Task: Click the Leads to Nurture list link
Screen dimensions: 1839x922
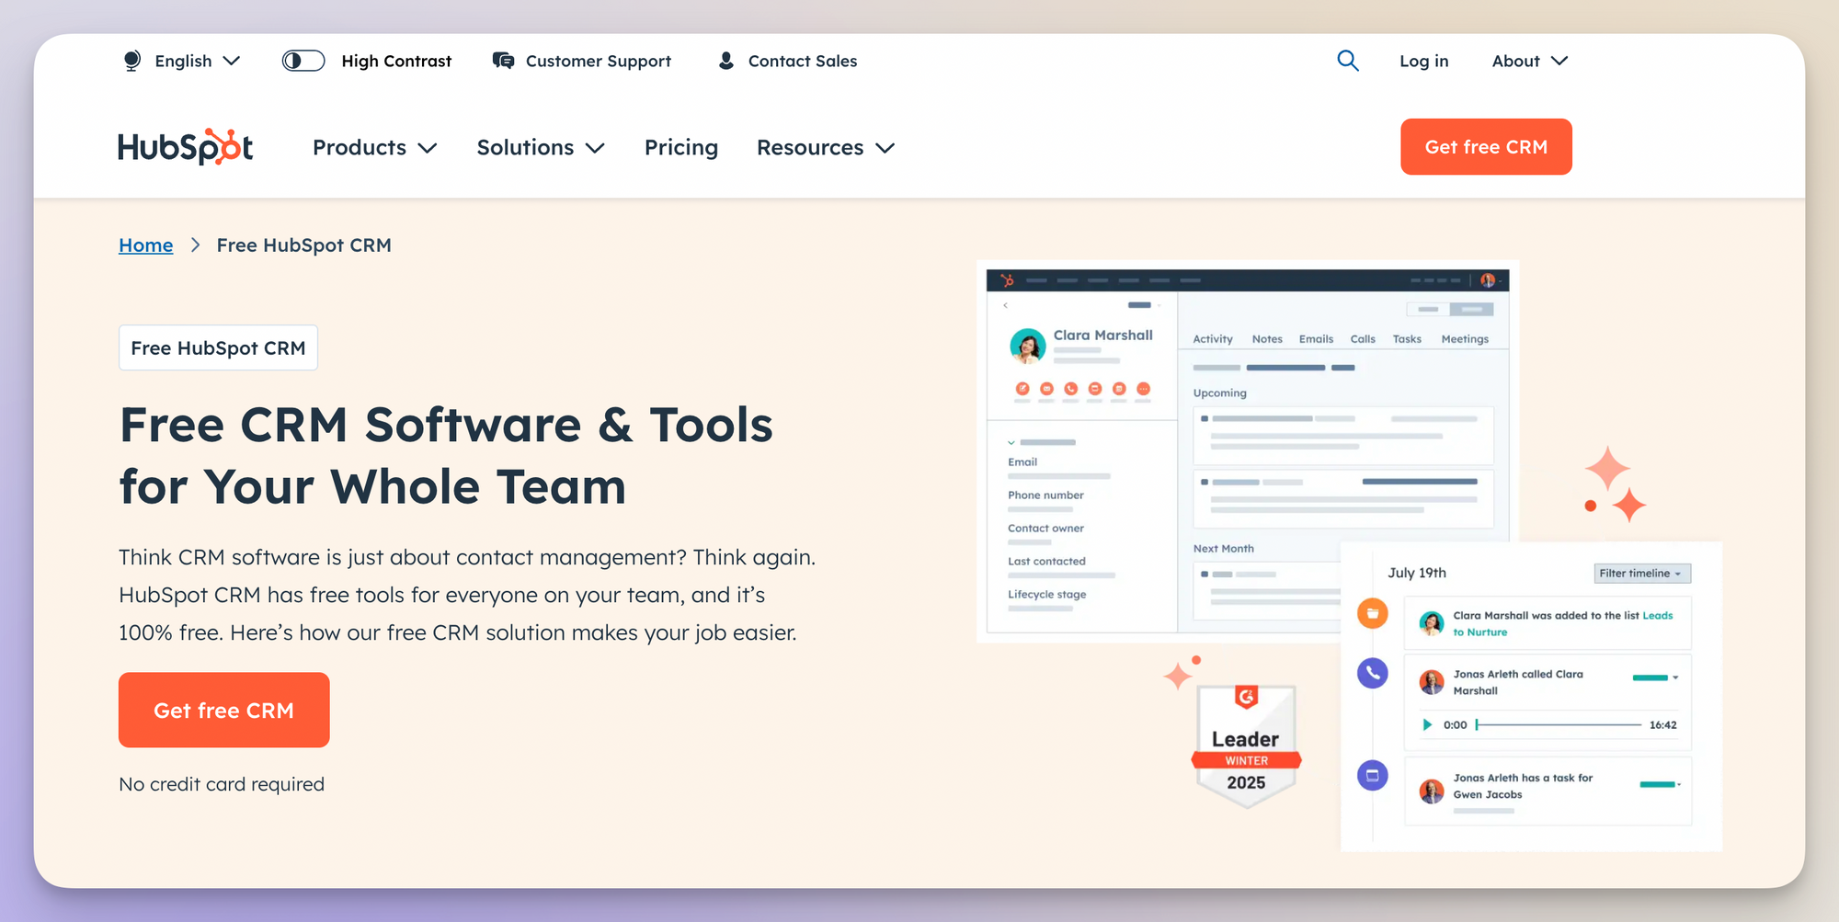Action: click(x=1658, y=616)
